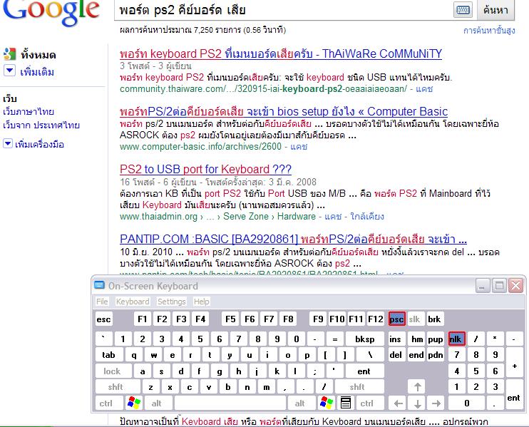Click the tab key
Image resolution: width=529 pixels, height=427 pixels.
[x=108, y=355]
